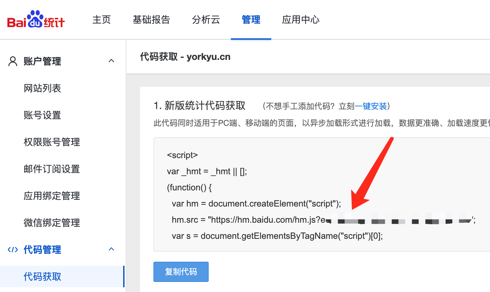This screenshot has height=292, width=490.
Task: Click the 账户管理 person icon
Action: 13,61
